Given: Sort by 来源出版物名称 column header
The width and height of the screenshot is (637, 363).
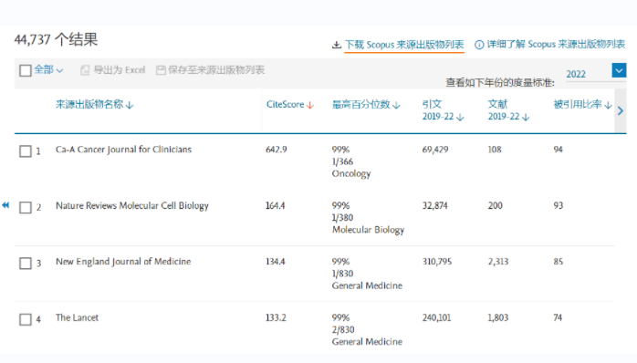Looking at the screenshot, I should [x=89, y=104].
